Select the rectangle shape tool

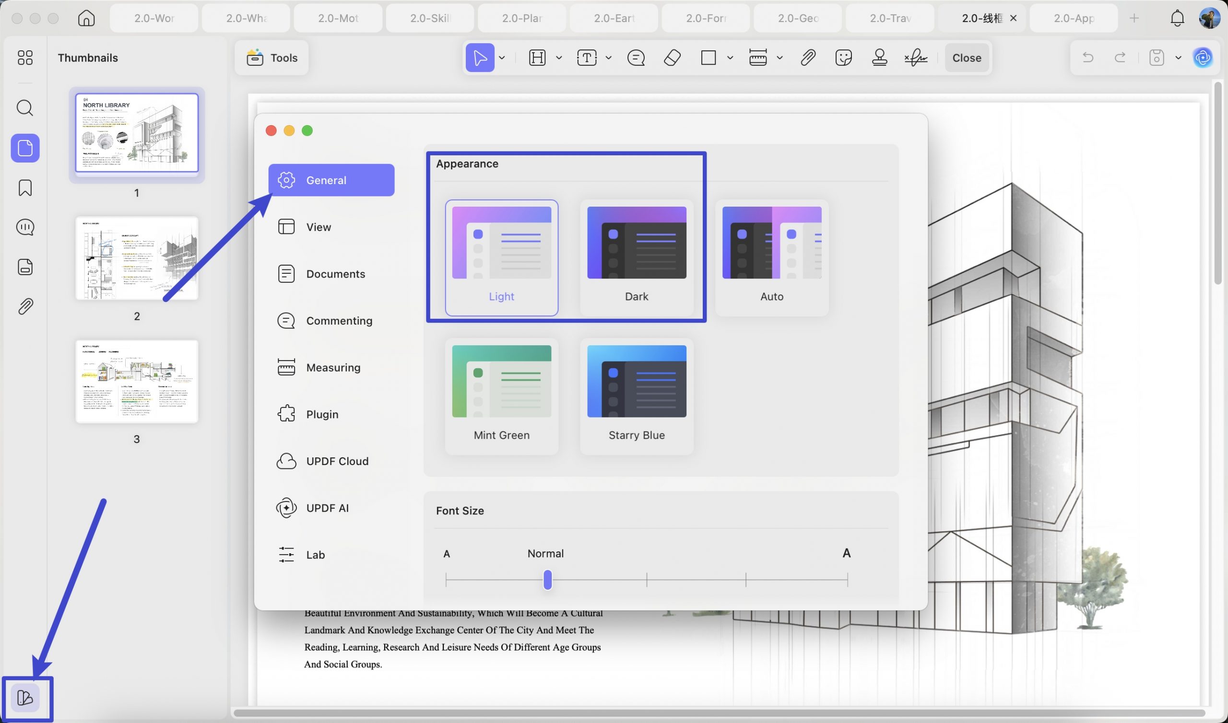(708, 58)
